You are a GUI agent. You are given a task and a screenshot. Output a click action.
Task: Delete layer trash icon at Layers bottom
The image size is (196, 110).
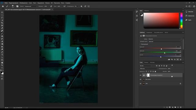pos(181,107)
